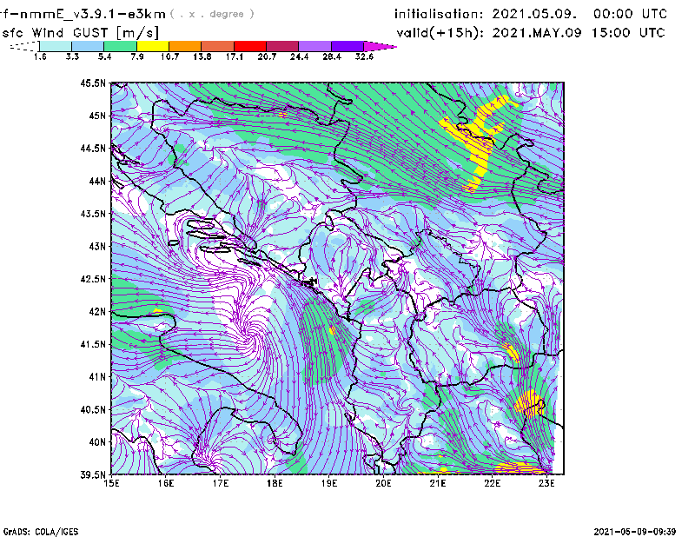Click the red 17.1–20.7 legend swatch
The width and height of the screenshot is (695, 537).
click(250, 46)
